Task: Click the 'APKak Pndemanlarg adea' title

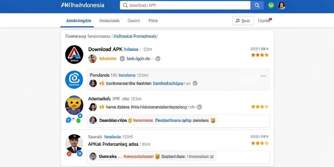Action: pyautogui.click(x=113, y=144)
